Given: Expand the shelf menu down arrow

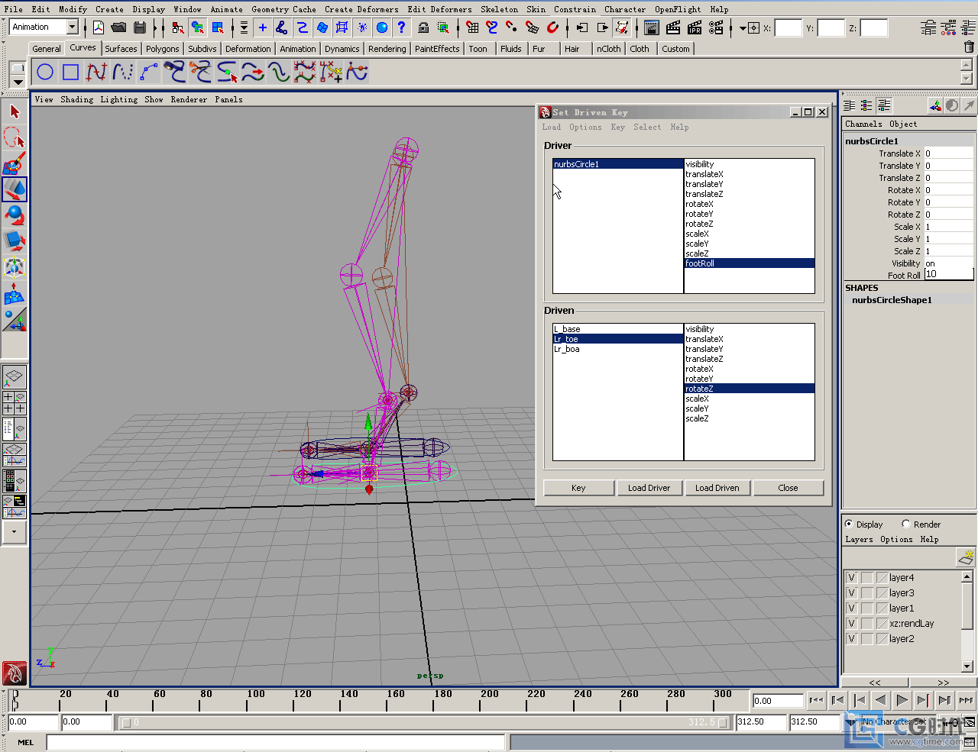Looking at the screenshot, I should tap(18, 82).
